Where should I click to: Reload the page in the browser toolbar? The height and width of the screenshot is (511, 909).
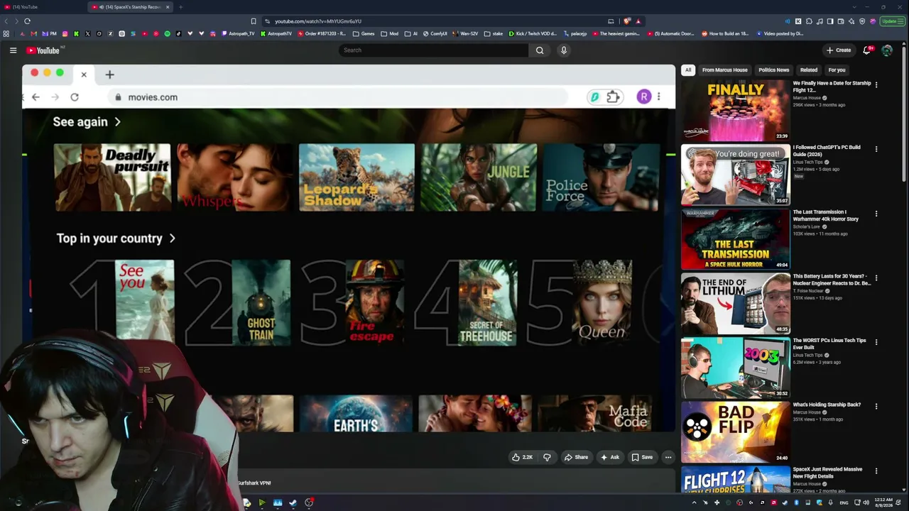27,21
